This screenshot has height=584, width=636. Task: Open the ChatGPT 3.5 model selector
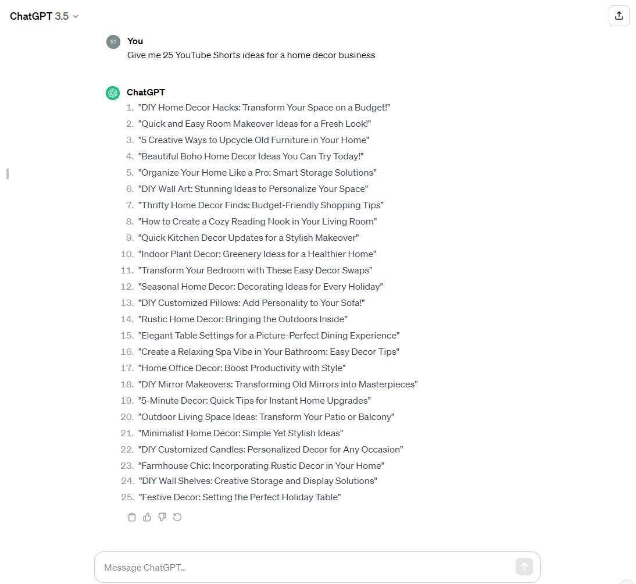[x=44, y=16]
